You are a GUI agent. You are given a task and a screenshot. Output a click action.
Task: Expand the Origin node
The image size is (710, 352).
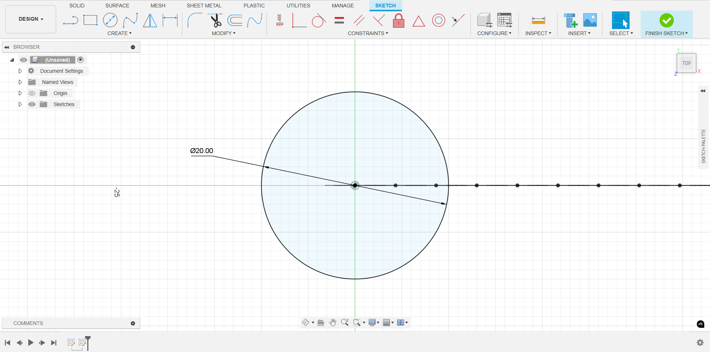coord(20,93)
